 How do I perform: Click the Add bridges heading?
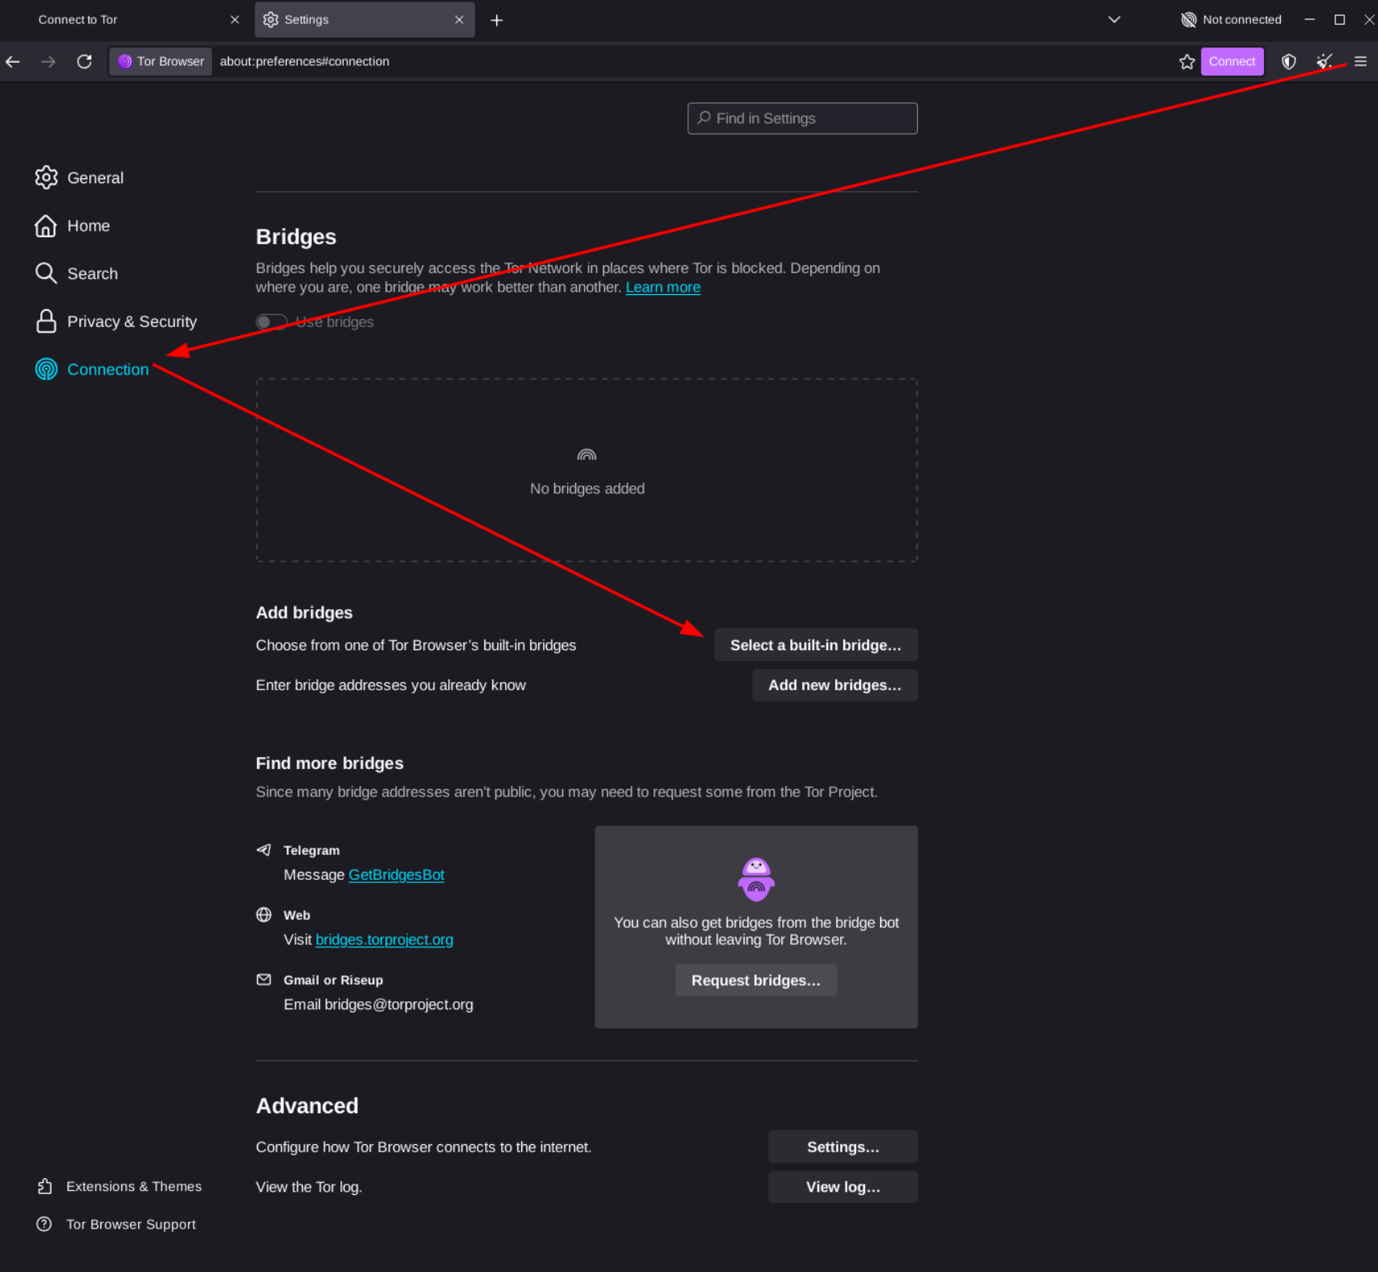(304, 612)
